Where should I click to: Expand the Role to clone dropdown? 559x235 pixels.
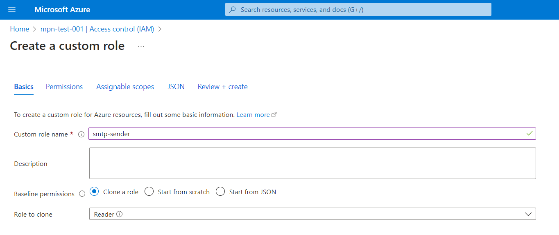tap(528, 214)
